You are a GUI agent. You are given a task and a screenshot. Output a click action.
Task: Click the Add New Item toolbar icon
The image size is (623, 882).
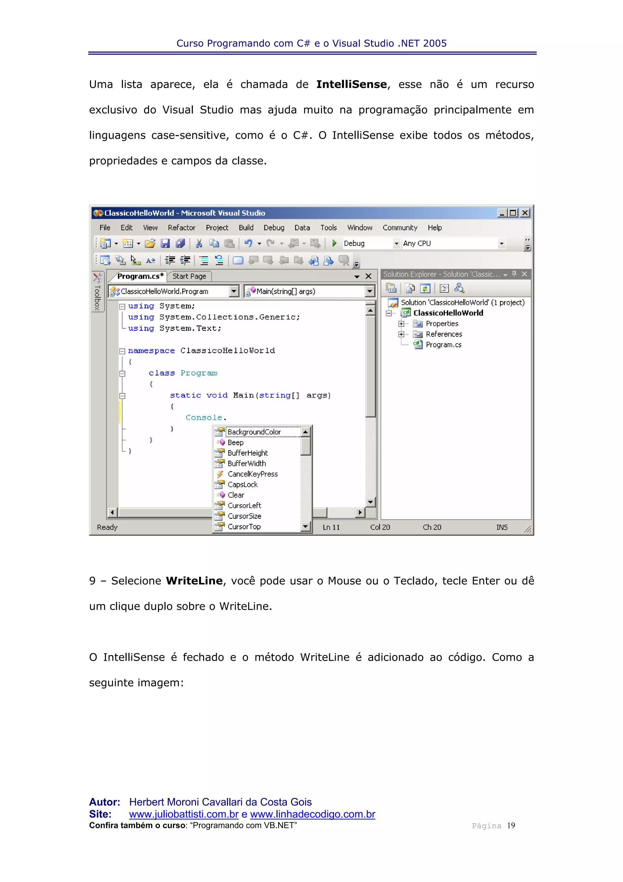tap(127, 243)
